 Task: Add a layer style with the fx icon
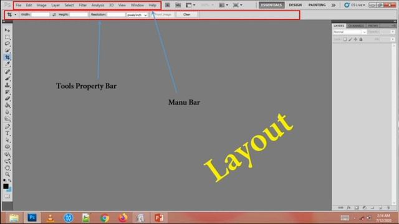[349, 208]
